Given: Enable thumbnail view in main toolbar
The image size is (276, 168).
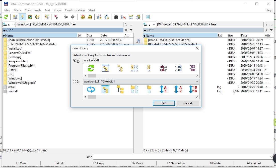Looking at the screenshot, I should tap(30, 17).
